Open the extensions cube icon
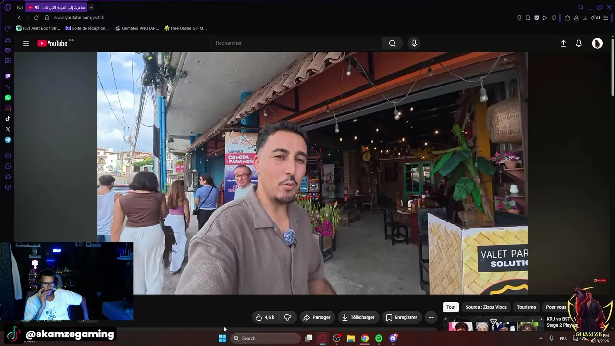 (567, 18)
